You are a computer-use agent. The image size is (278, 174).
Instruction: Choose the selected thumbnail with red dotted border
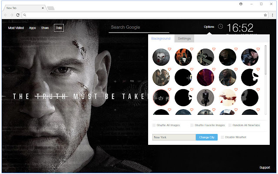coord(161,97)
